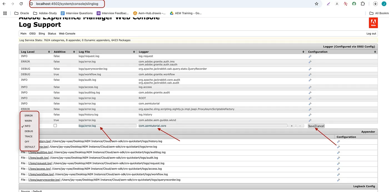This screenshot has height=192, width=389.
Task: Open the /logs/request.log file link
Action: pos(40,163)
